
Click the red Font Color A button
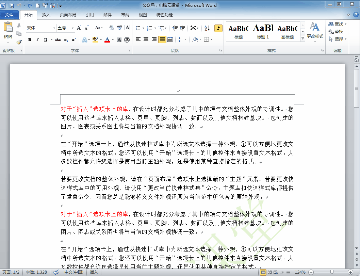tap(107, 40)
